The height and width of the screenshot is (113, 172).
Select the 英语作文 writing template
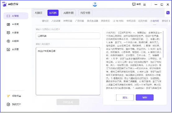tap(105, 21)
